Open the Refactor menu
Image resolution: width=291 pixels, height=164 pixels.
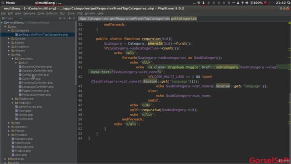[x=52, y=13]
